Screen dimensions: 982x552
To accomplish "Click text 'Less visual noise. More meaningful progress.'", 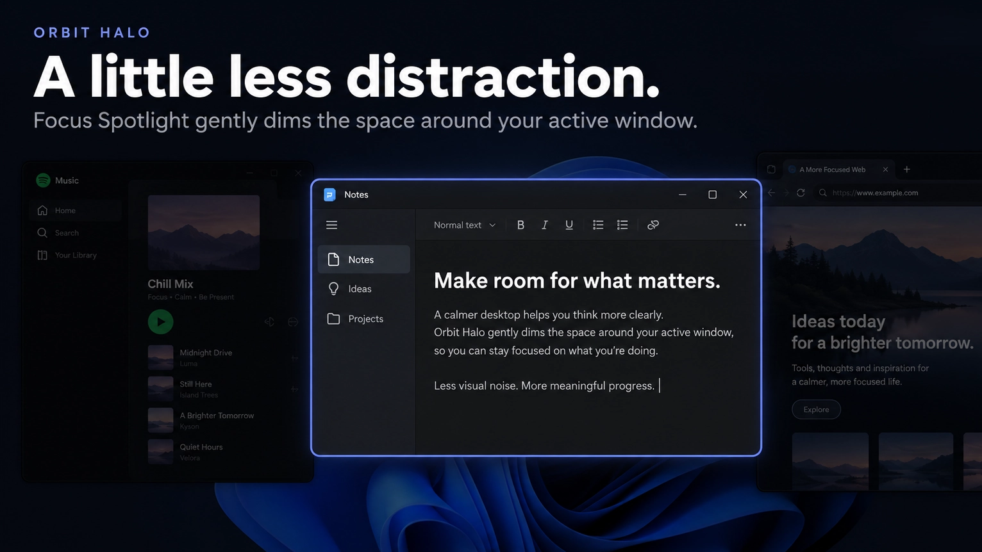I will point(544,386).
